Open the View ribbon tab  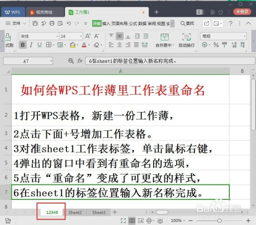point(161,24)
